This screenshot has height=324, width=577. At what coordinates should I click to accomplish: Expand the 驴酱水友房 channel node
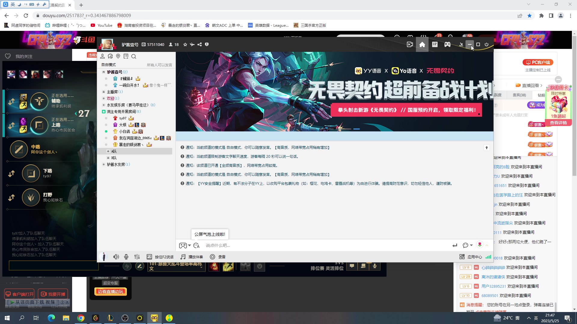103,164
